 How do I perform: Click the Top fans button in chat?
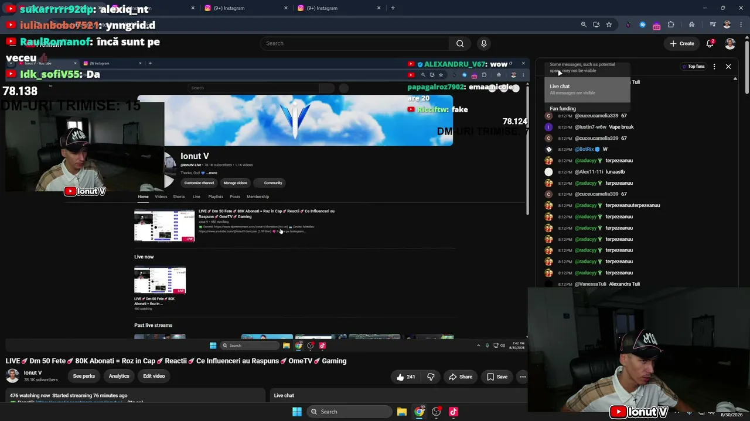pos(693,67)
